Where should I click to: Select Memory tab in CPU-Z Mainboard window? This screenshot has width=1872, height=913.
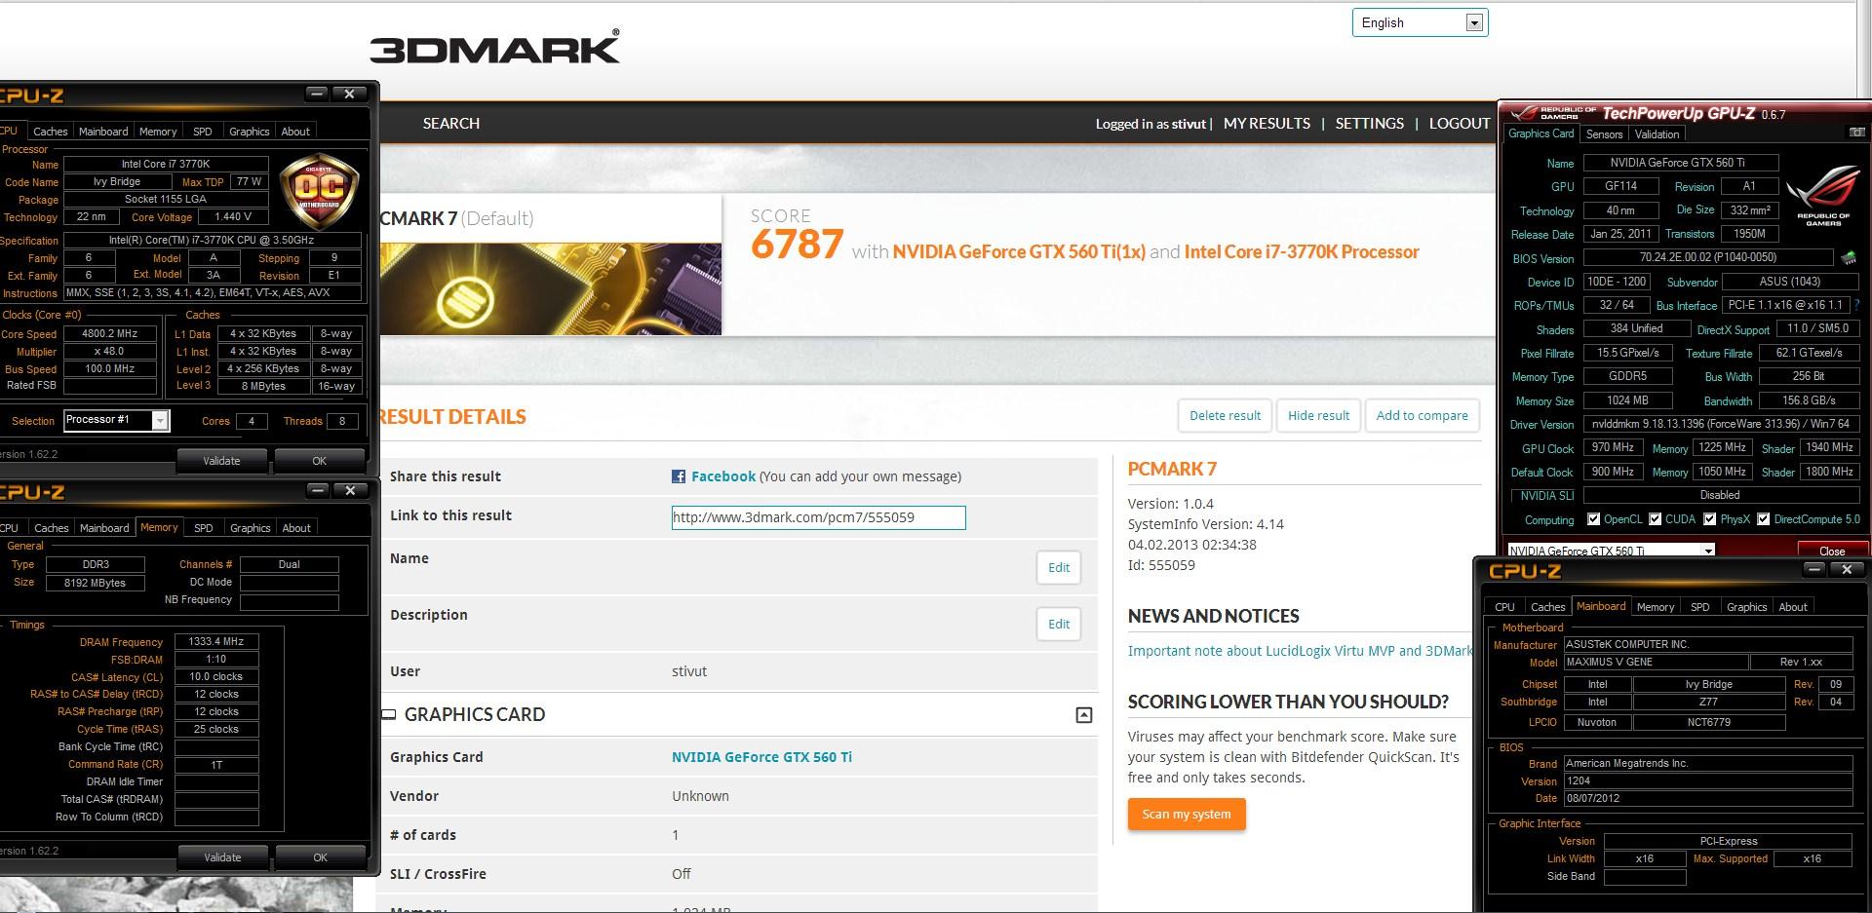click(x=1655, y=607)
